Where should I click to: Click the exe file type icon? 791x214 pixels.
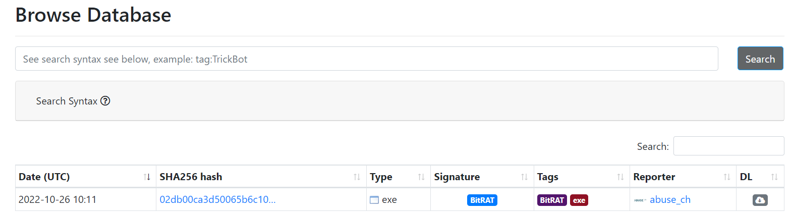click(x=374, y=200)
